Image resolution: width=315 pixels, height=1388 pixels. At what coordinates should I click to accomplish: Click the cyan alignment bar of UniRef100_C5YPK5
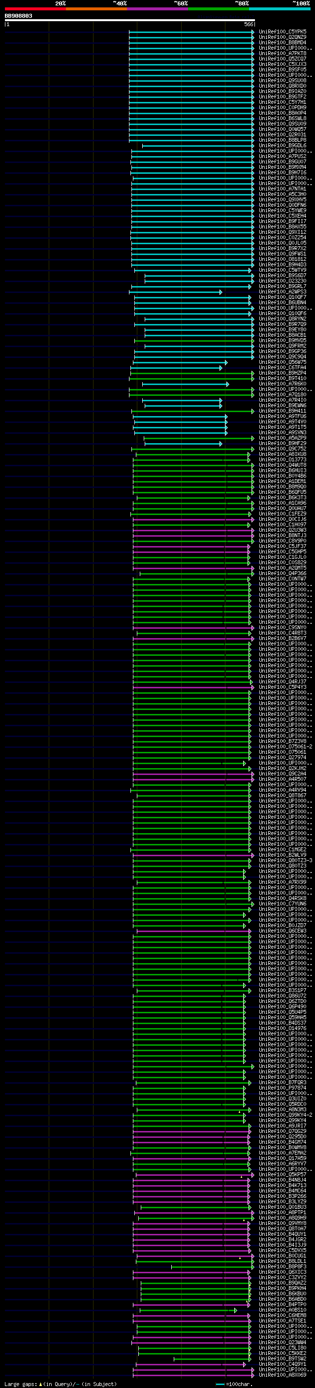pos(191,32)
